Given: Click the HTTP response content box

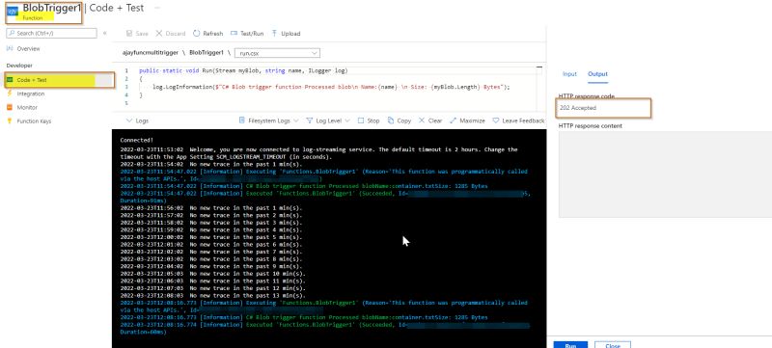Looking at the screenshot, I should 665,174.
